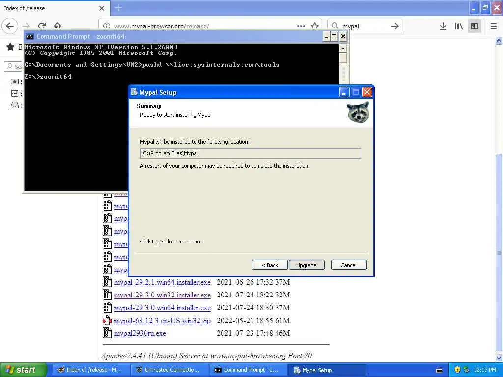Click the install location path field
This screenshot has height=377, width=503.
pos(251,153)
